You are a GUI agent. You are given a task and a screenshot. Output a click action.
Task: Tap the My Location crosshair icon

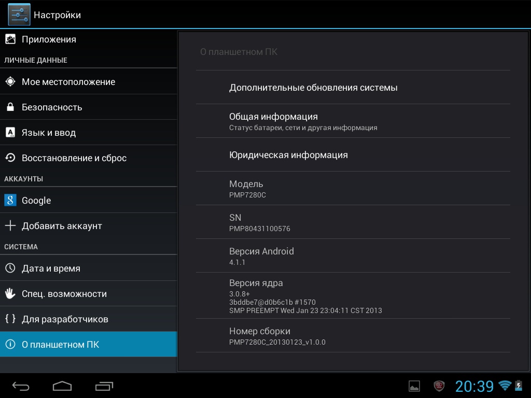[x=10, y=82]
